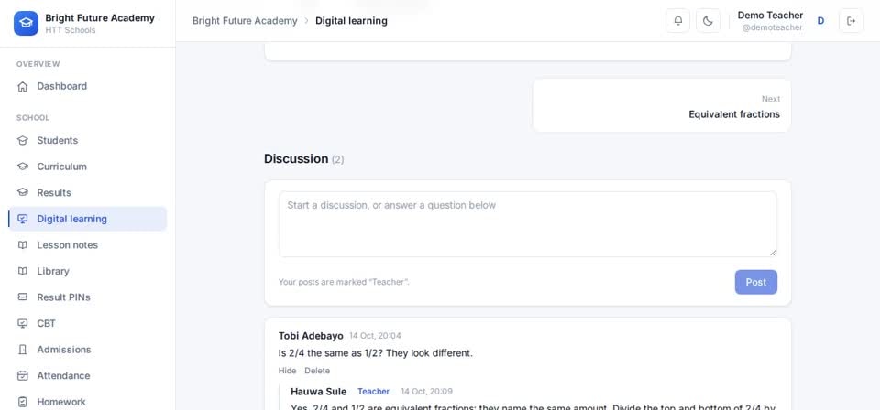The image size is (880, 410).
Task: Click the Tobi Adebayo author name
Action: point(311,336)
